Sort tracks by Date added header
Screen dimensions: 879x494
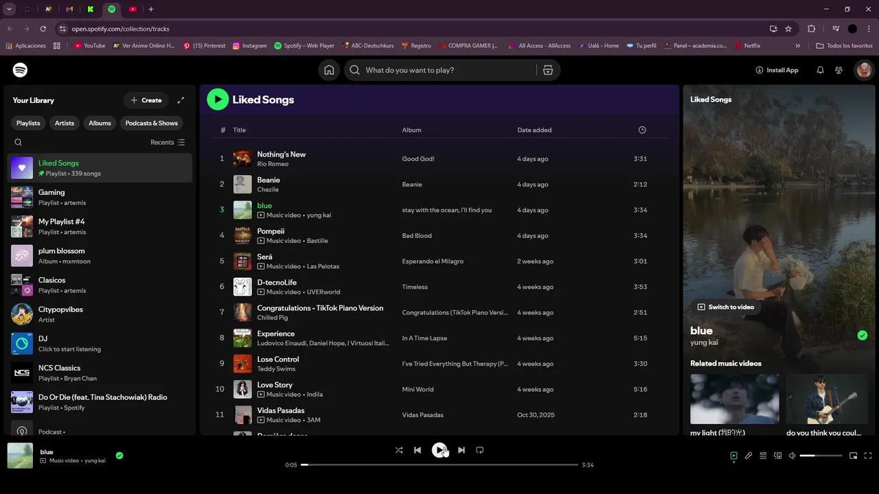(534, 130)
